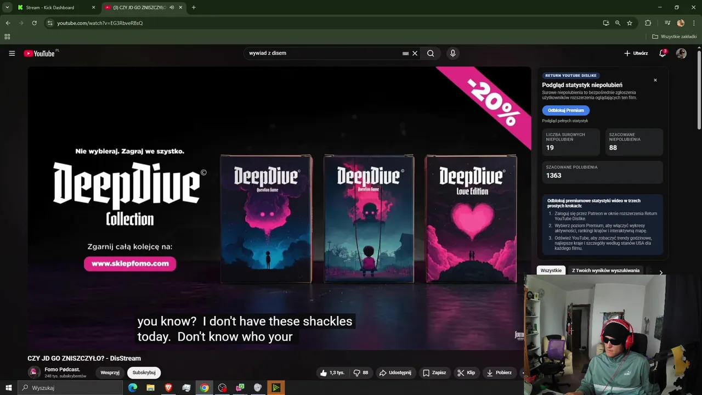Image resolution: width=702 pixels, height=395 pixels.
Task: Open the Windows Start menu
Action: pyautogui.click(x=8, y=388)
